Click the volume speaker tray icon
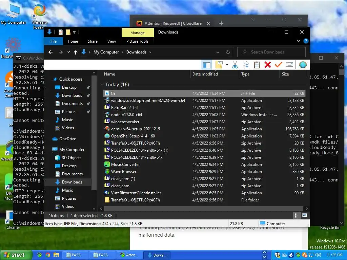 tap(318, 255)
